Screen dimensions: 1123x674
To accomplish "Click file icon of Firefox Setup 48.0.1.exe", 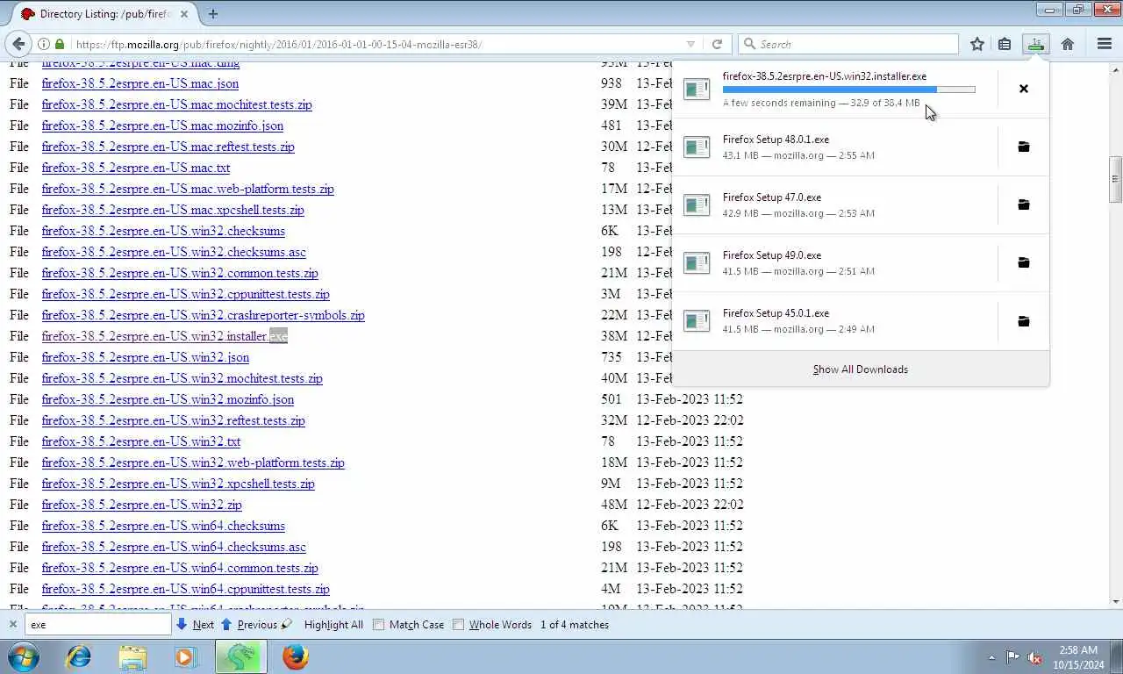I will pyautogui.click(x=697, y=147).
